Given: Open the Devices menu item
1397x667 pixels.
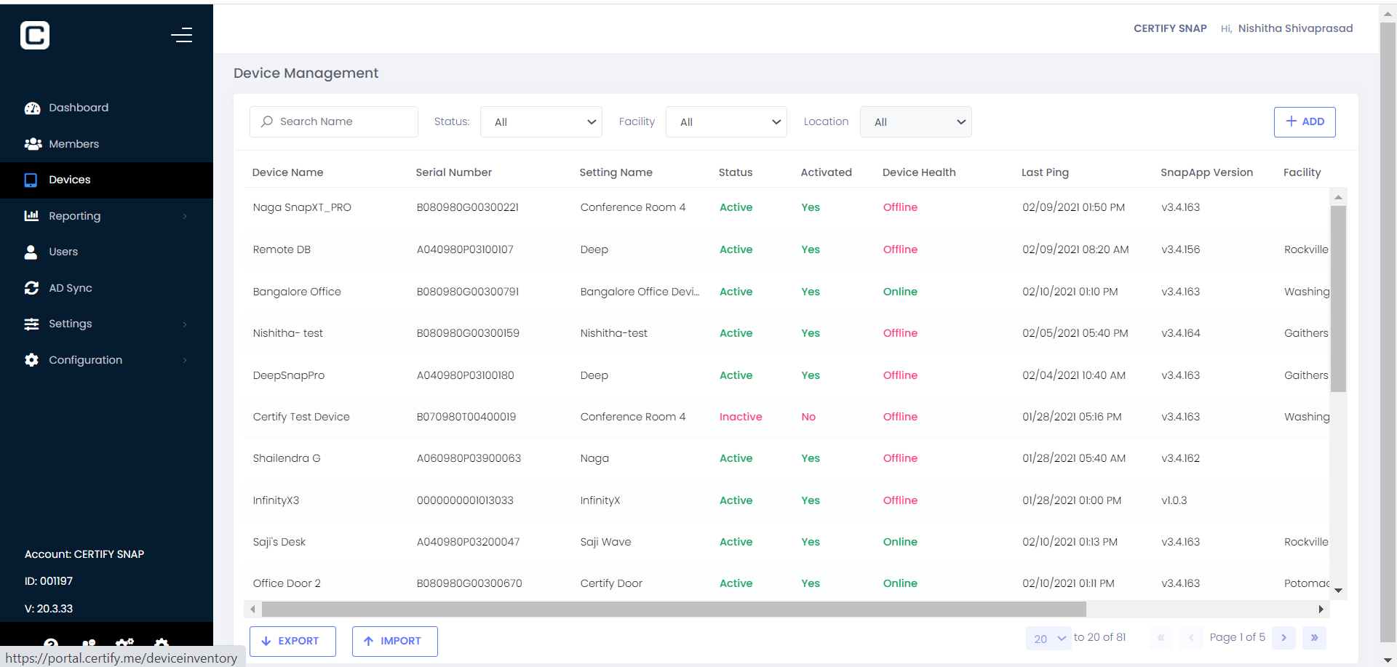Looking at the screenshot, I should pos(106,180).
